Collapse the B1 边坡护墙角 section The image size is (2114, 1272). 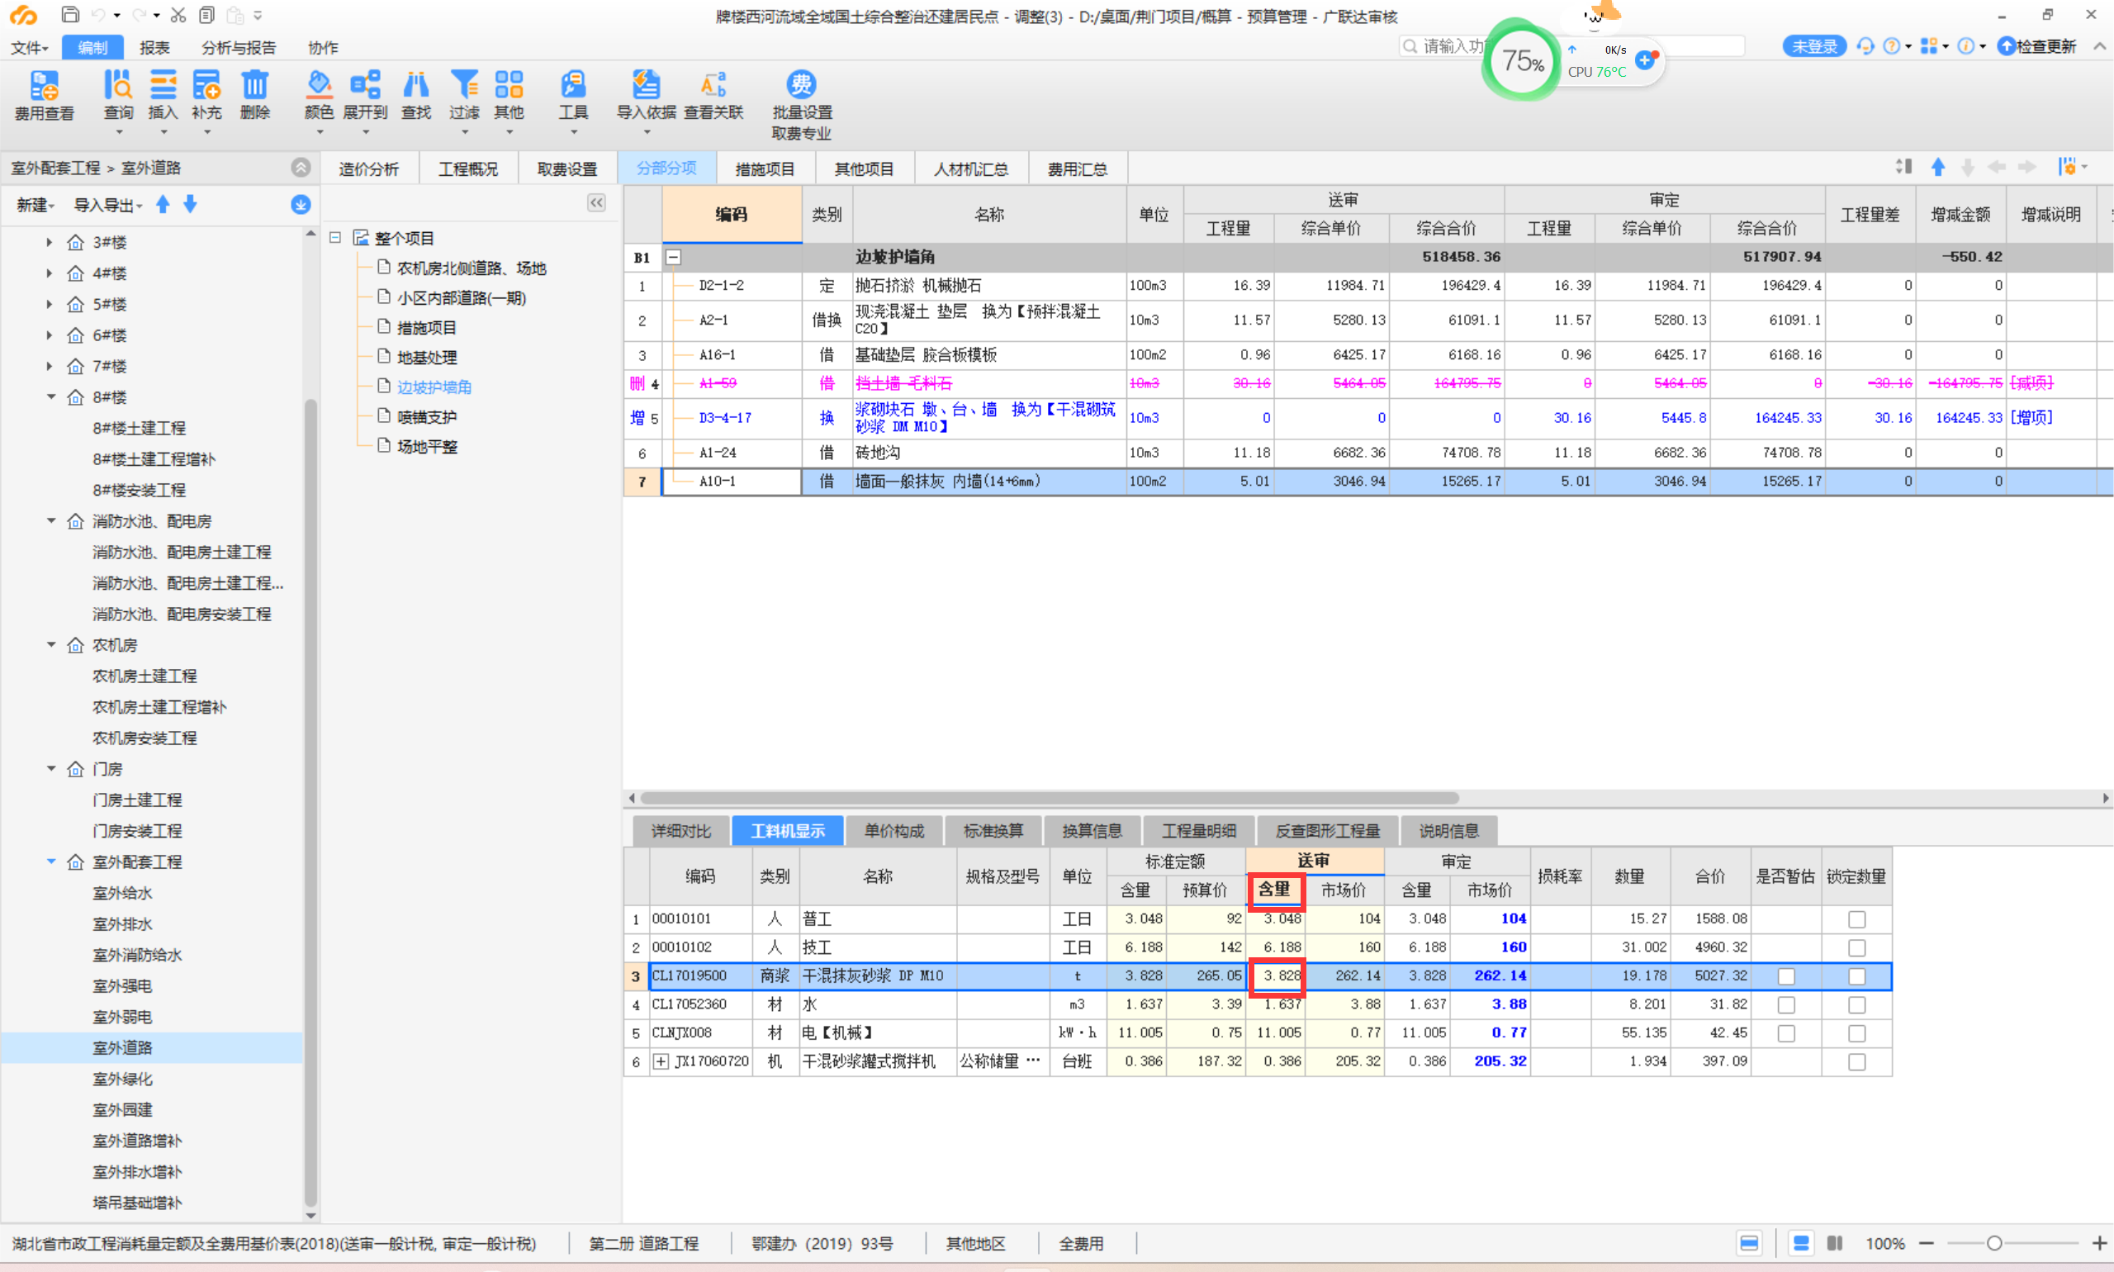point(674,256)
